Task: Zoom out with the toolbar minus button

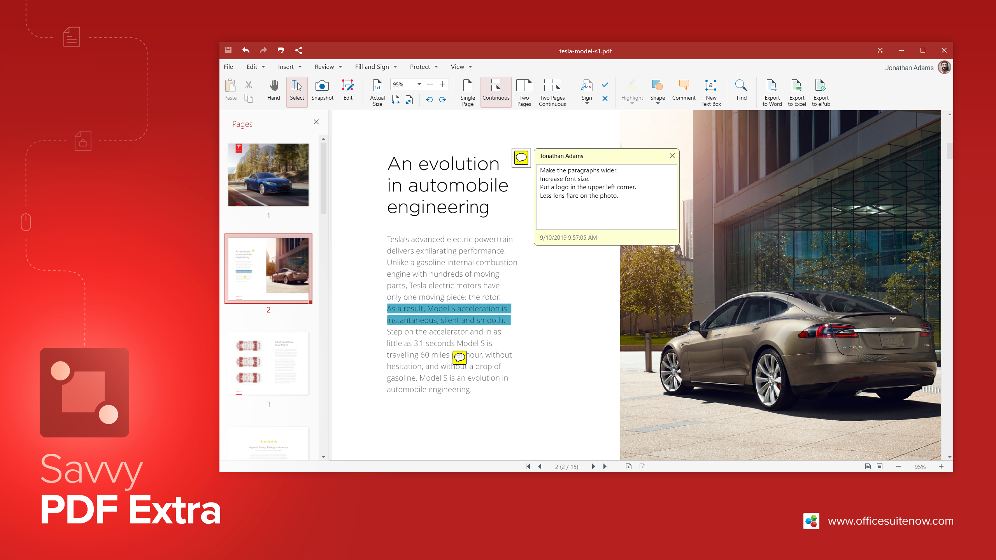Action: [x=430, y=84]
